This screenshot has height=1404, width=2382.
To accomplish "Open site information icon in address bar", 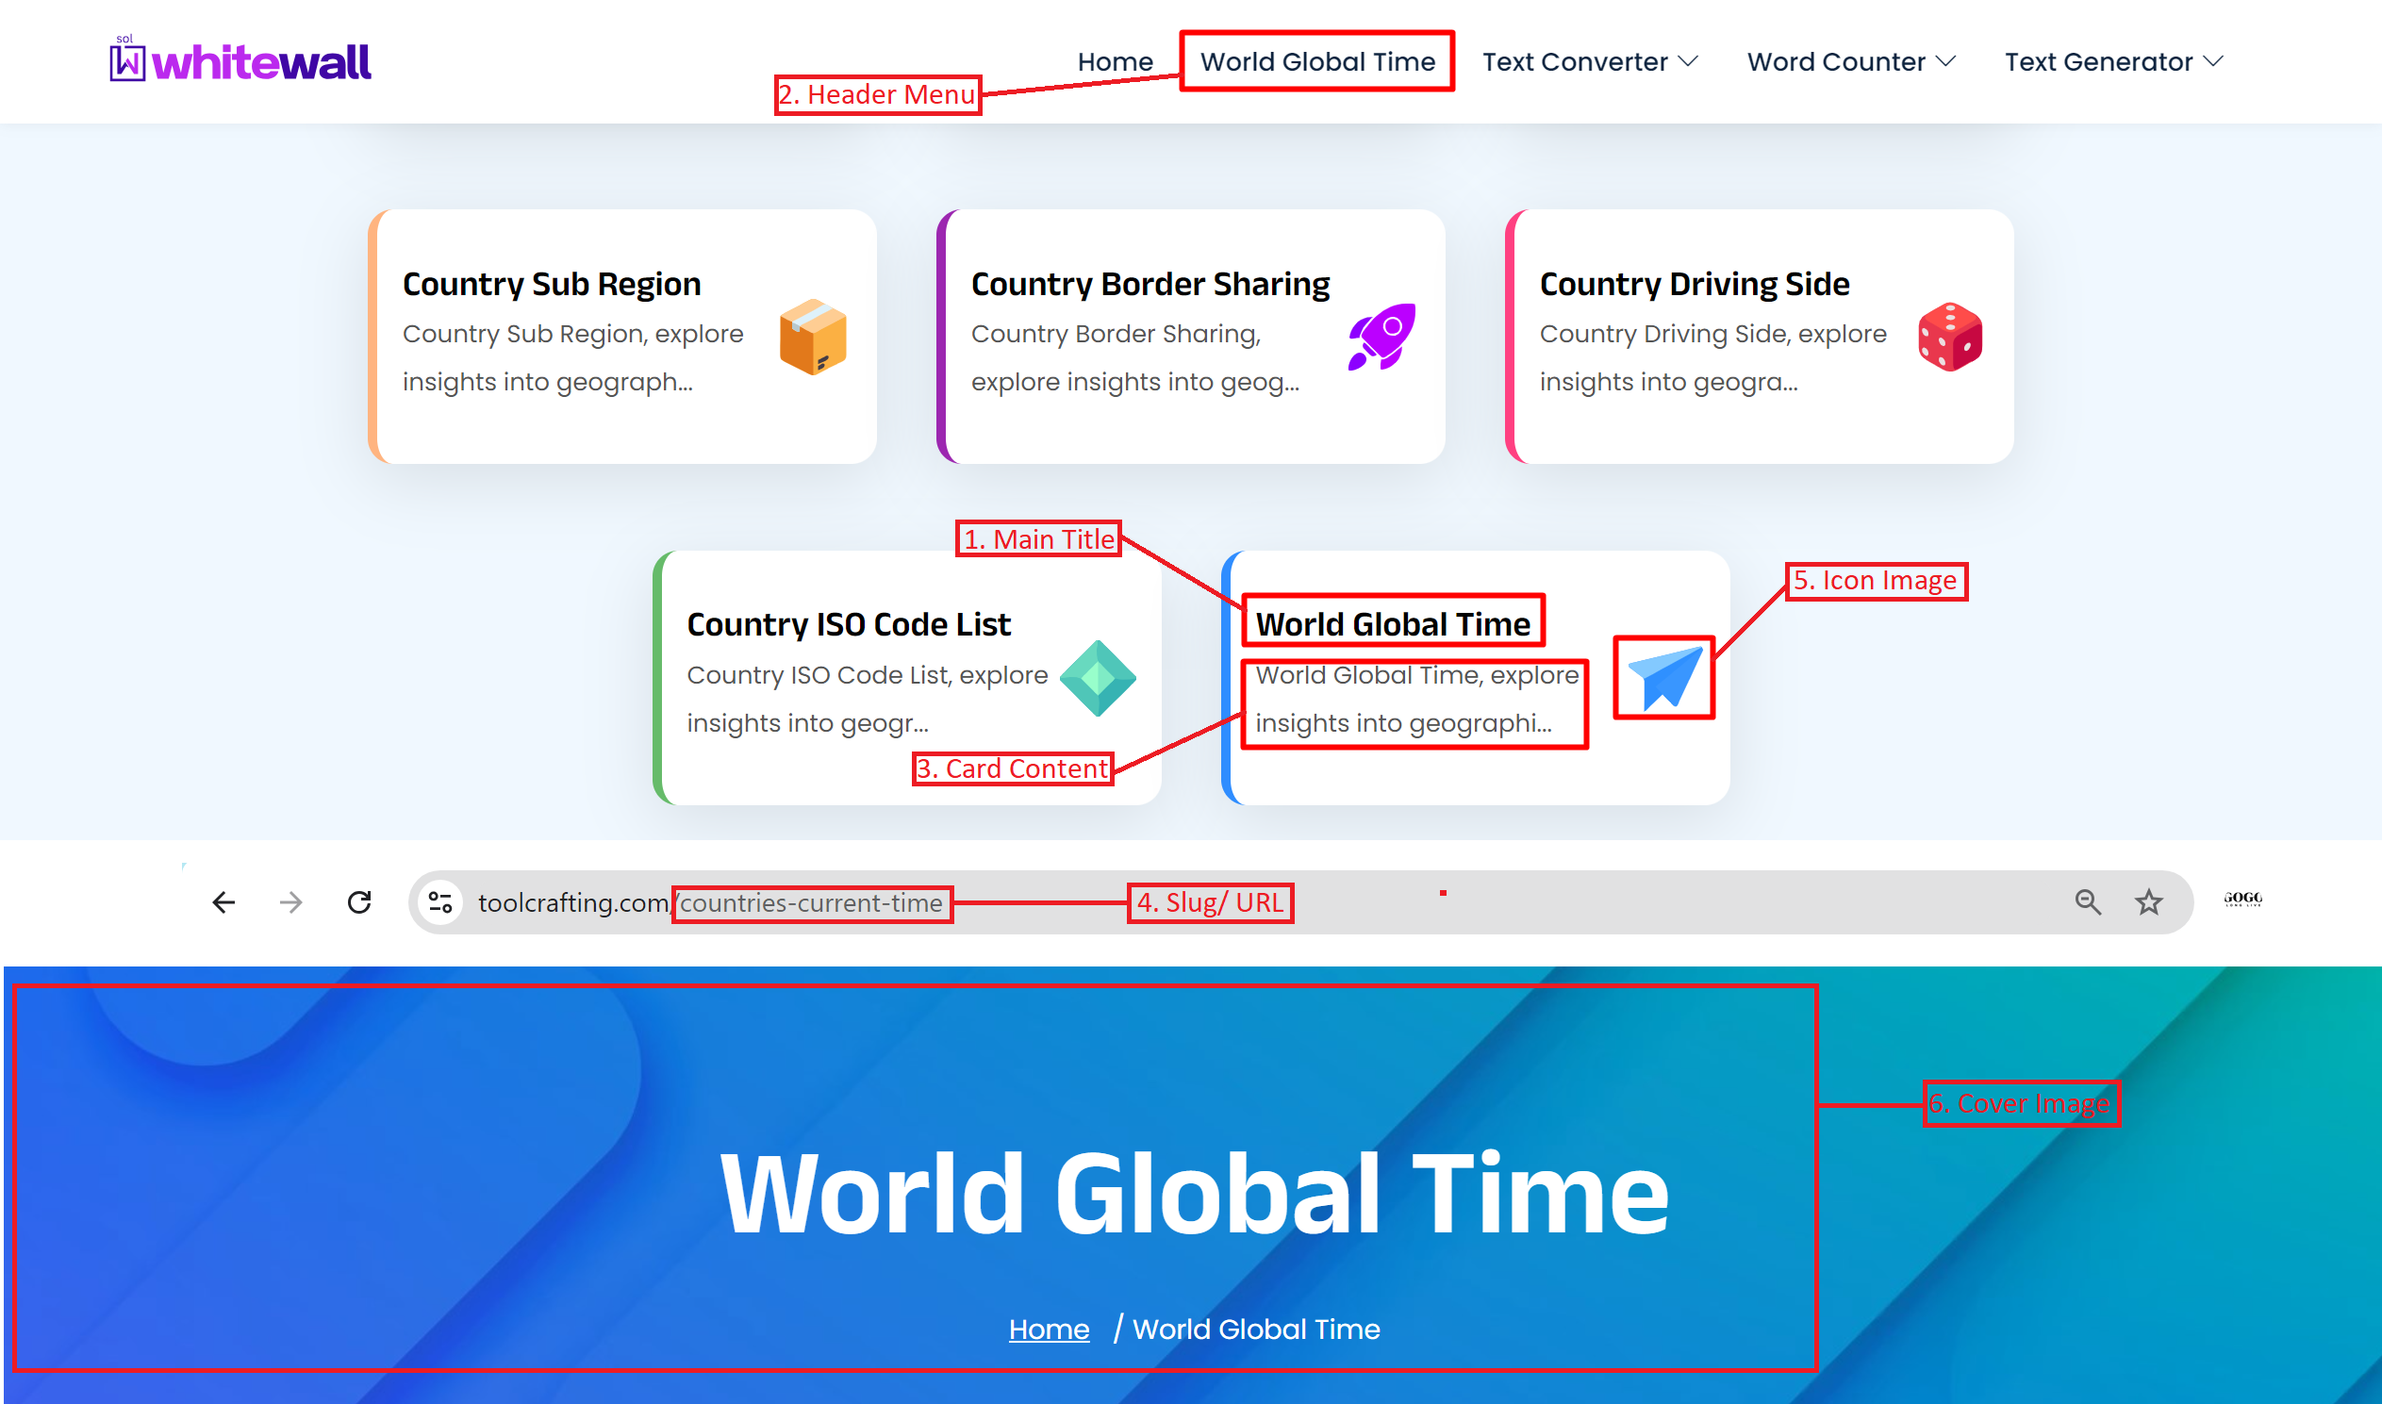I will [x=440, y=902].
